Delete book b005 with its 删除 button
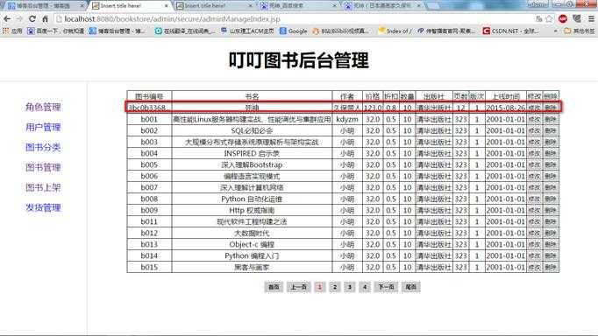The height and width of the screenshot is (336, 598). (x=551, y=164)
